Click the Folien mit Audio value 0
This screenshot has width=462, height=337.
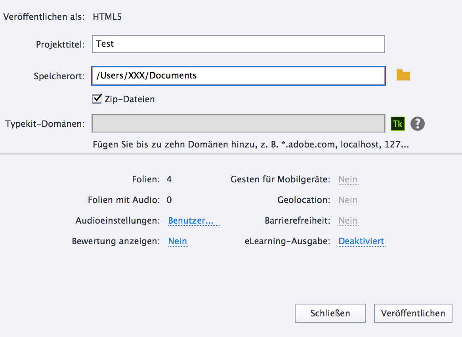click(x=169, y=200)
